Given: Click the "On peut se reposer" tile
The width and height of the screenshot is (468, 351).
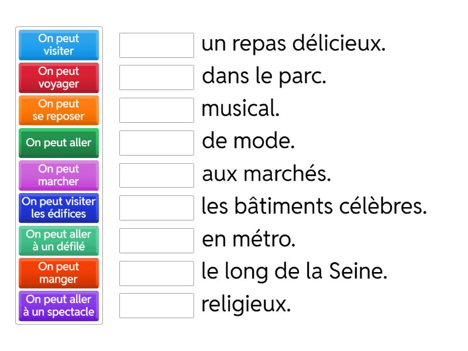Looking at the screenshot, I should pos(58,110).
